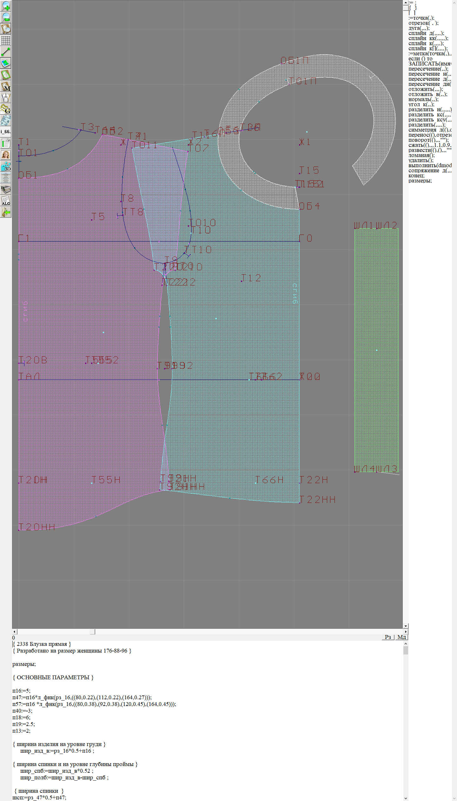
Task: Select the line segment measuring tool
Action: (6, 52)
